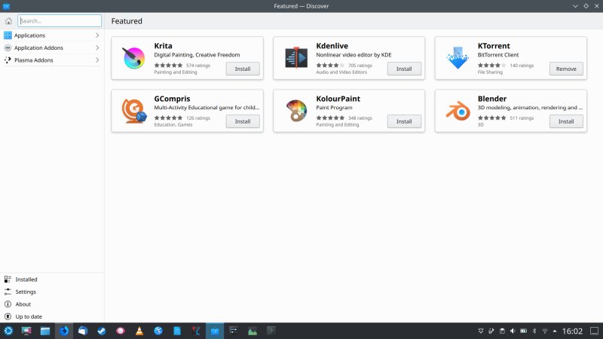The image size is (603, 339).
Task: Install Kdenlive
Action: (404, 69)
